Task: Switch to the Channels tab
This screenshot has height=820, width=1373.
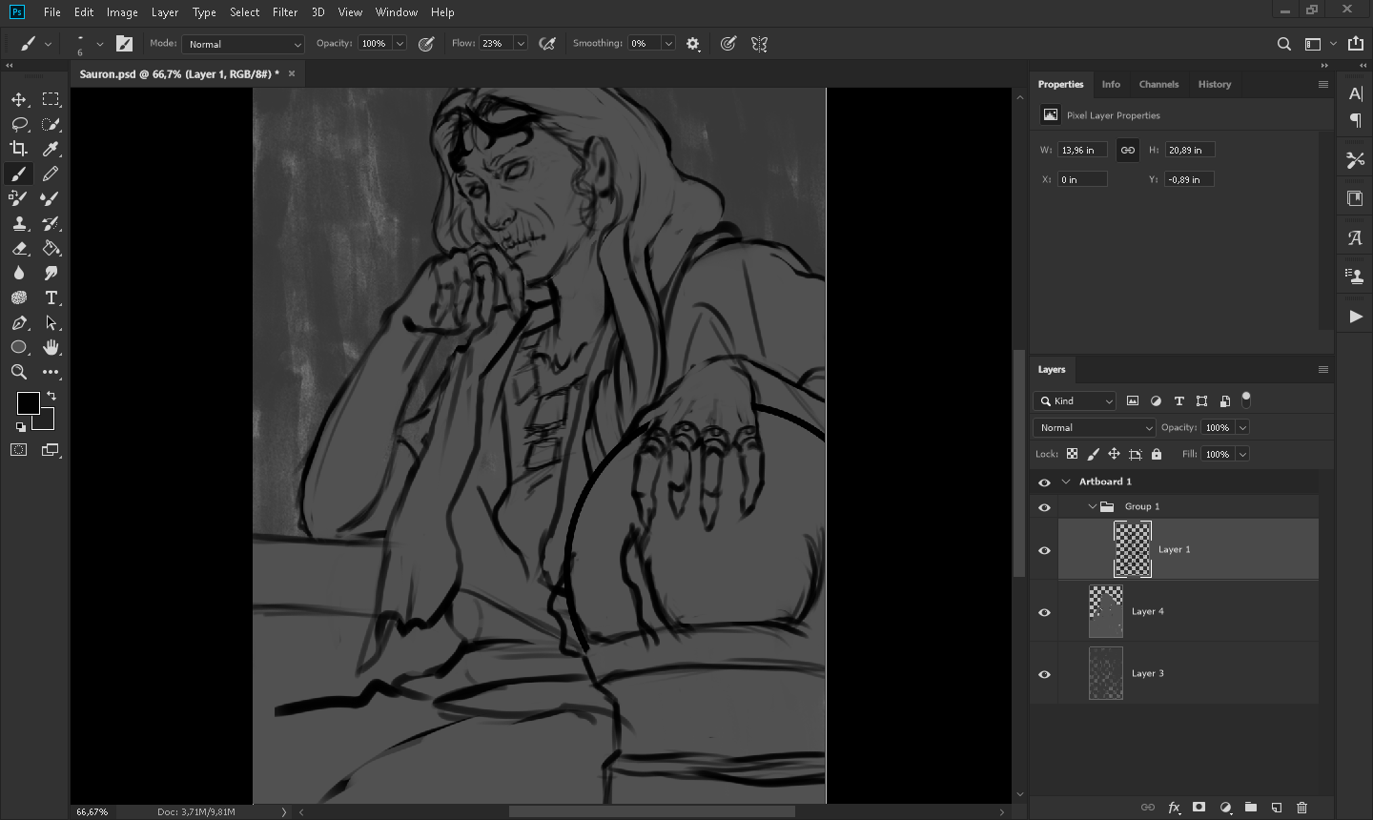Action: [x=1158, y=84]
